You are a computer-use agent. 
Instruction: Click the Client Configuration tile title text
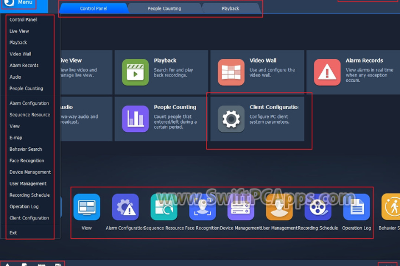click(274, 107)
